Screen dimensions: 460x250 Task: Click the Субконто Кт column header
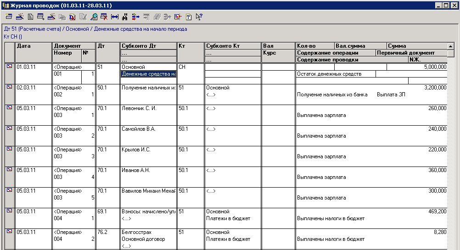click(x=233, y=46)
